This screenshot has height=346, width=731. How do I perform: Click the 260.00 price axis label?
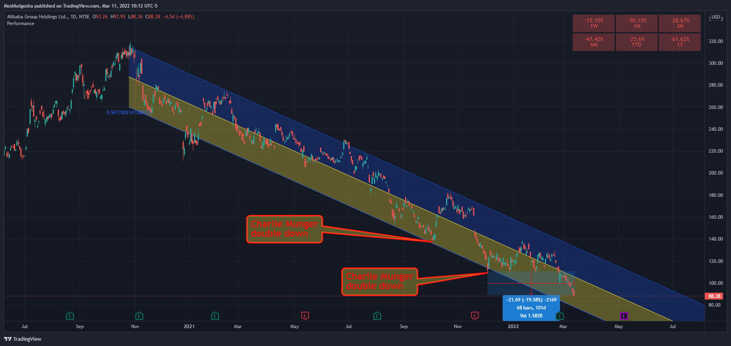pos(715,107)
